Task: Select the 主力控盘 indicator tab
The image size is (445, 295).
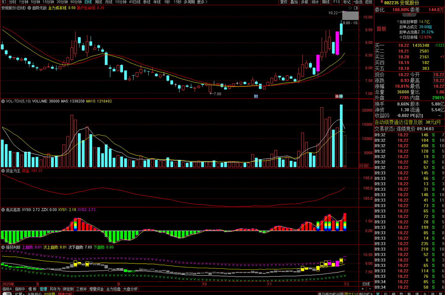Action: tap(113, 289)
